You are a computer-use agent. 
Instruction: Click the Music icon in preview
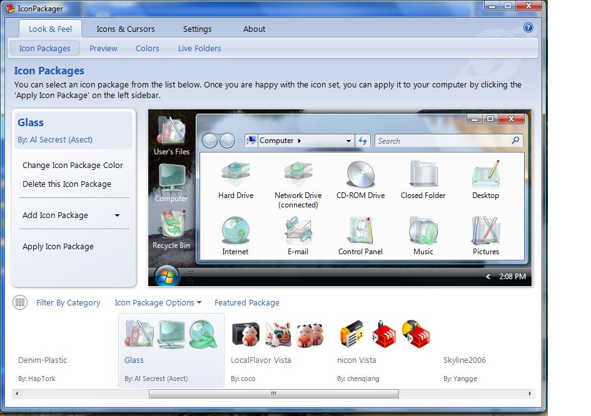[x=423, y=230]
